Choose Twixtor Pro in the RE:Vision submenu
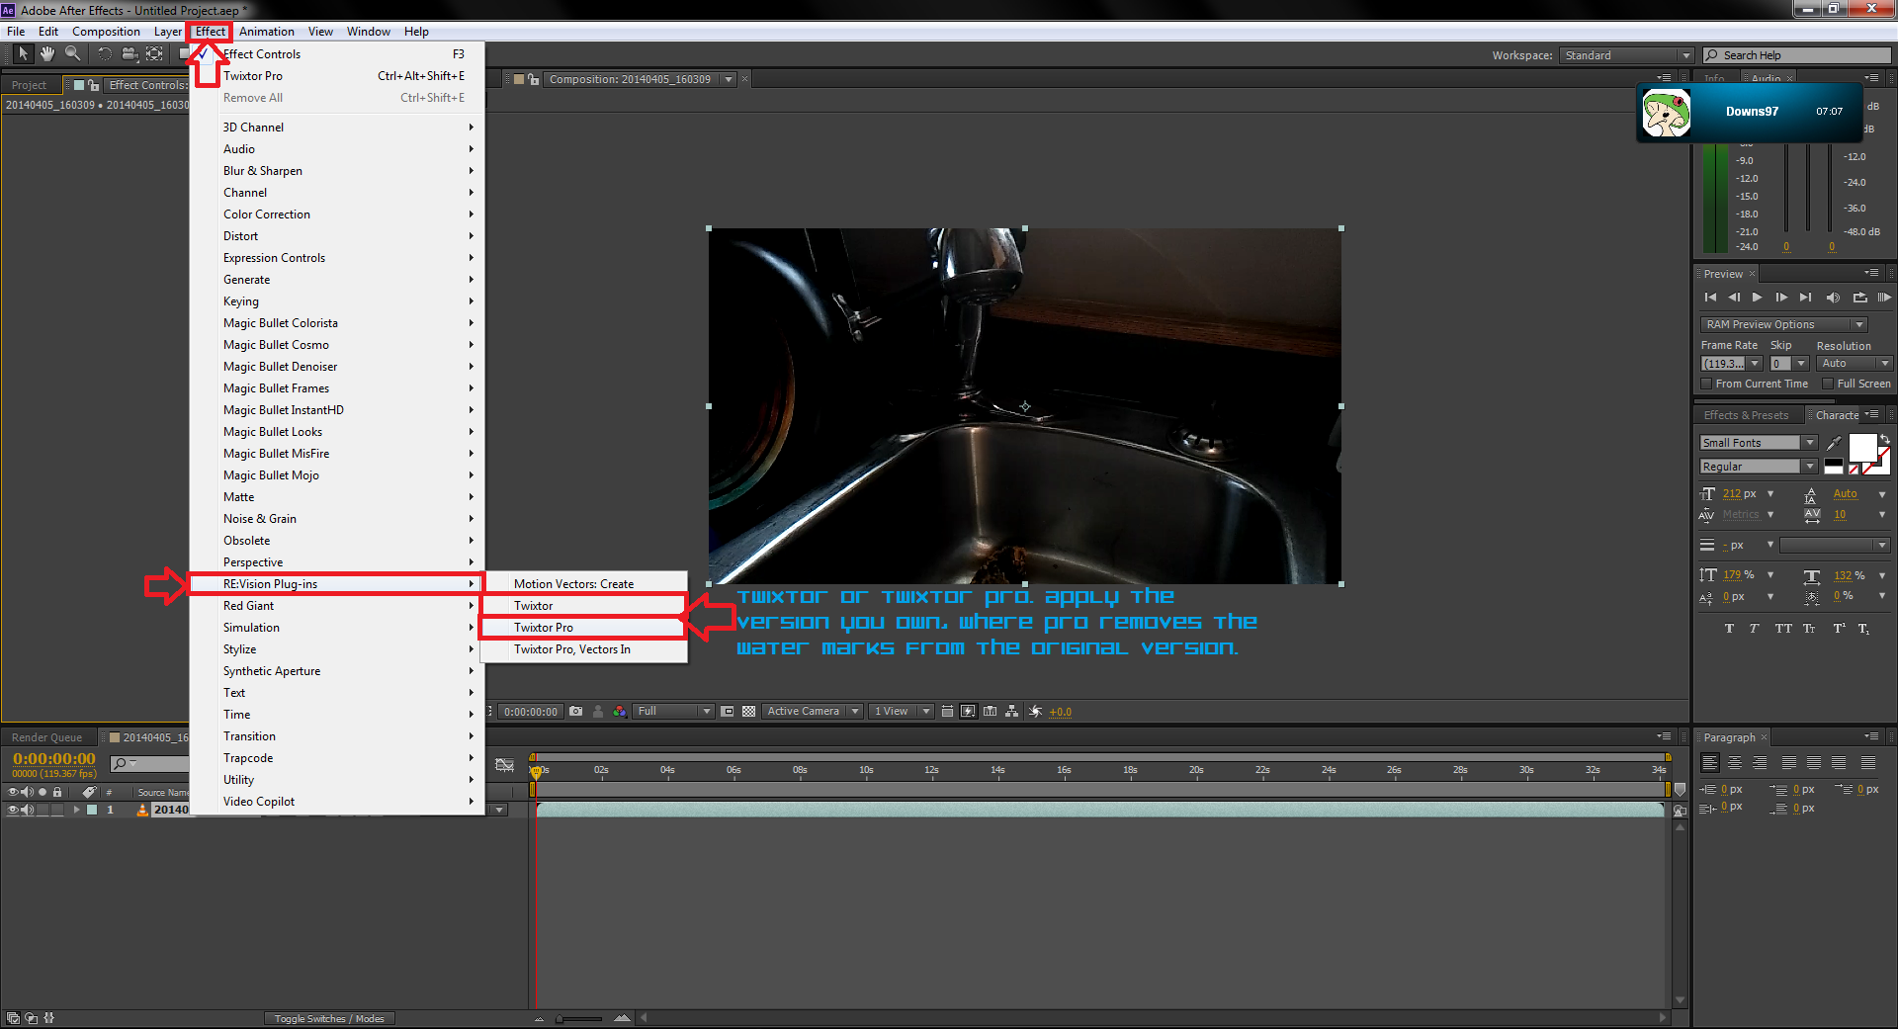Viewport: 1898px width, 1029px height. point(583,628)
